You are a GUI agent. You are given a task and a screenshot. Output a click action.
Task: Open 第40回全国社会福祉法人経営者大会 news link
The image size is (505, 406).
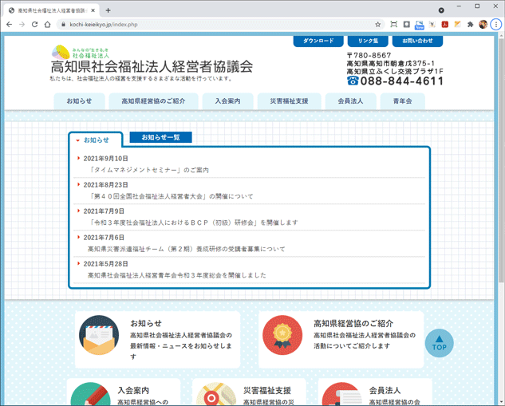(171, 196)
